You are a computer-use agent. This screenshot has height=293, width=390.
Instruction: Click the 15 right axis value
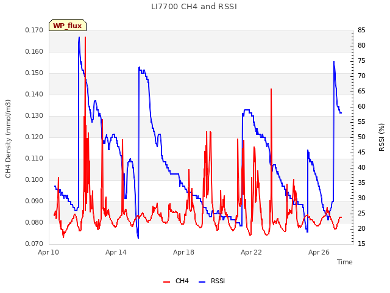click(361, 244)
